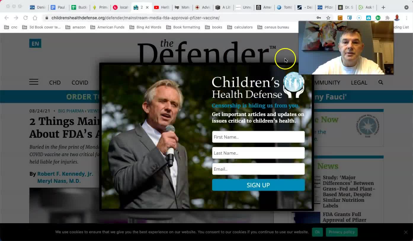
Task: Click the browser forward arrow
Action: pos(16,18)
